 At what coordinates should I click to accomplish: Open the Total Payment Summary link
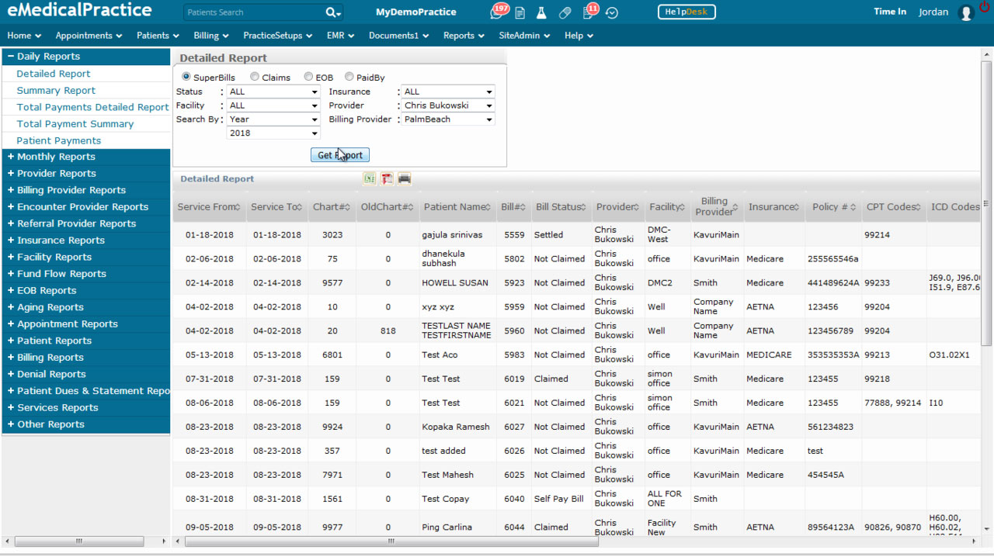pyautogui.click(x=75, y=124)
